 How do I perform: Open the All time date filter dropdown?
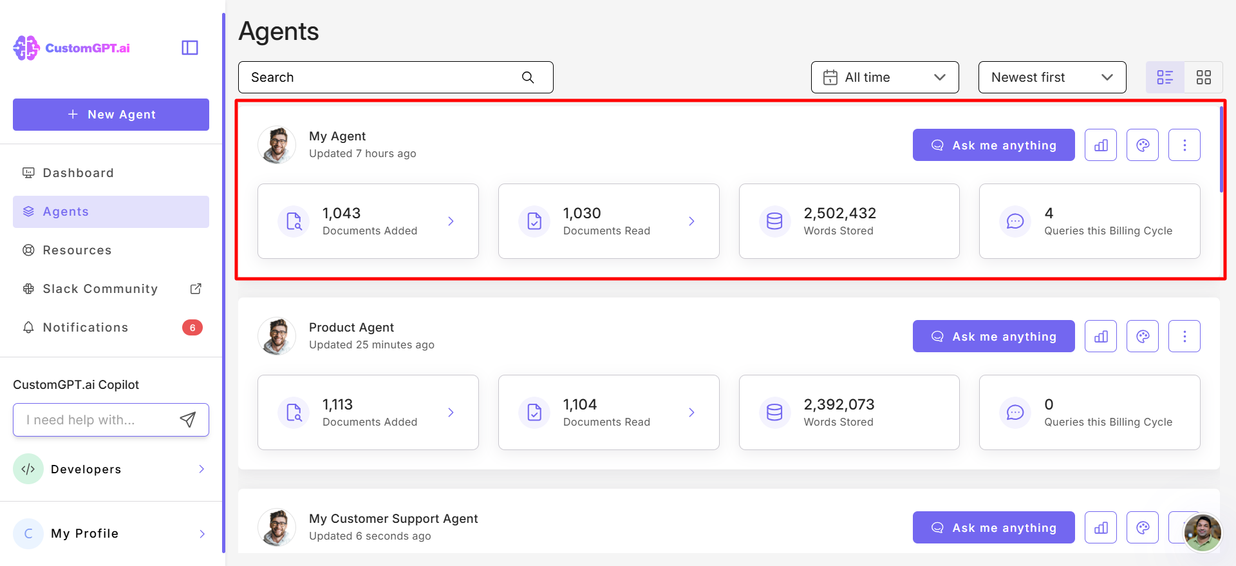coord(885,77)
